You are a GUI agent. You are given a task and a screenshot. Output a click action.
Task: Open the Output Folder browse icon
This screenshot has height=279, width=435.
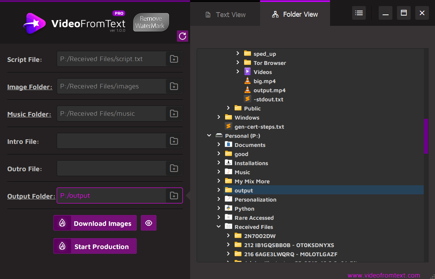(x=174, y=195)
